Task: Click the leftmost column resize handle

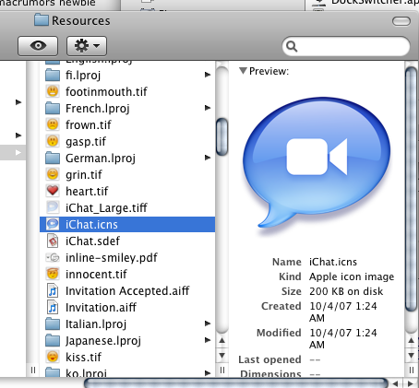Action: tap(33, 370)
